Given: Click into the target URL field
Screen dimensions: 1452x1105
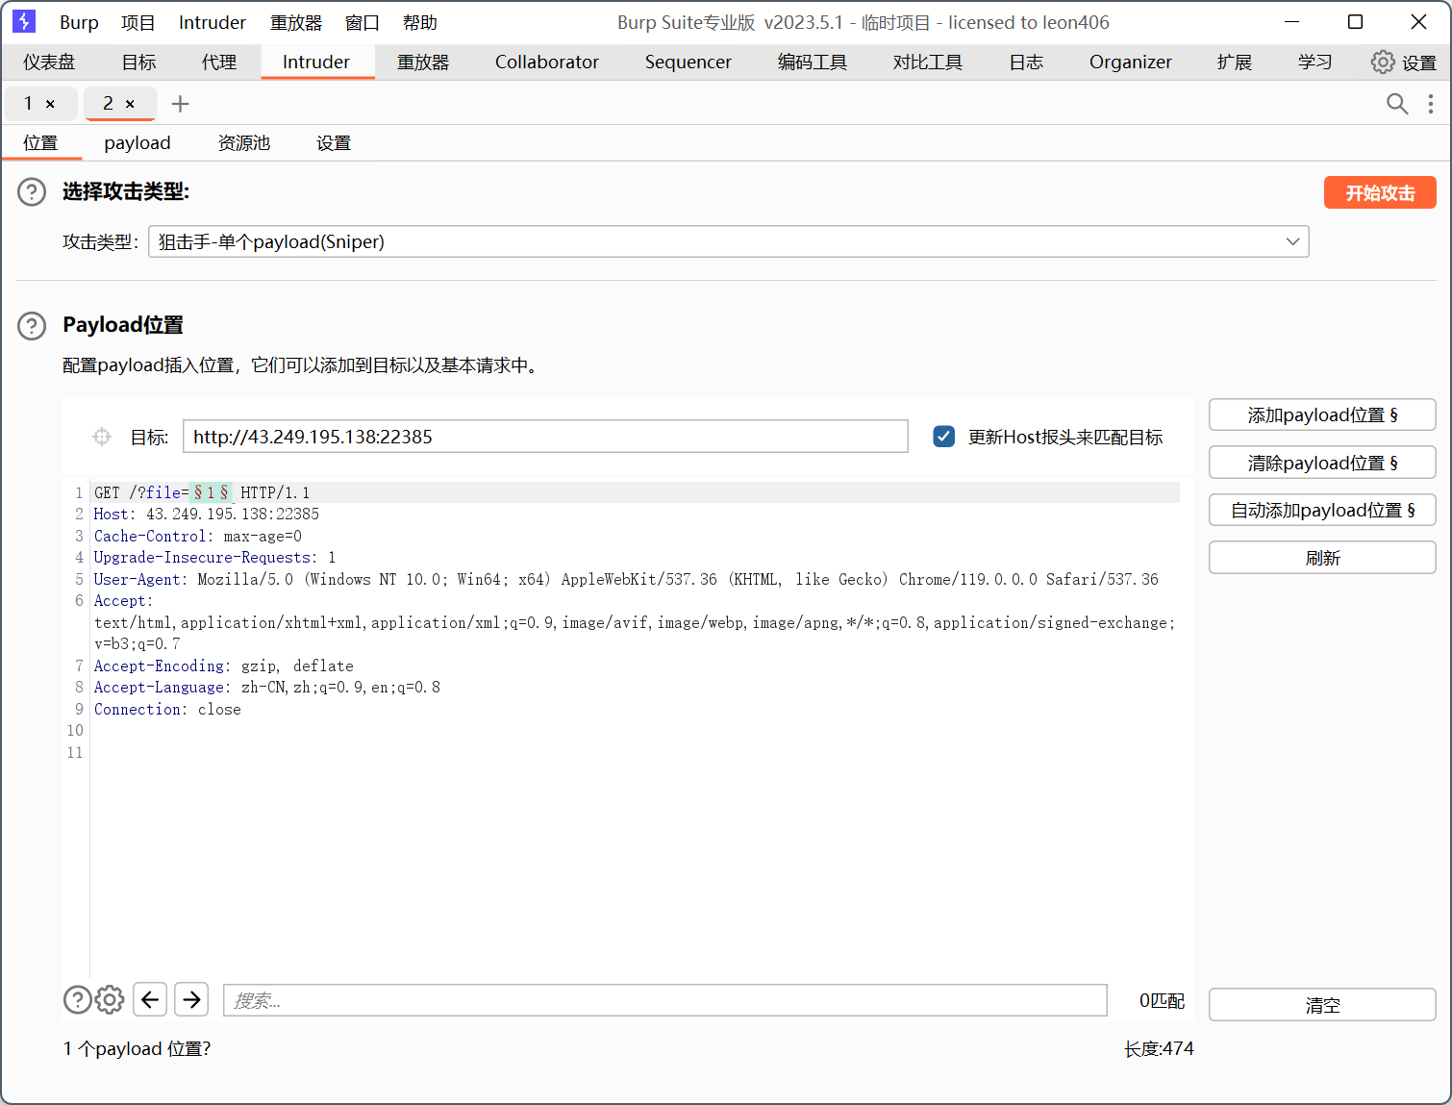Looking at the screenshot, I should coord(544,438).
